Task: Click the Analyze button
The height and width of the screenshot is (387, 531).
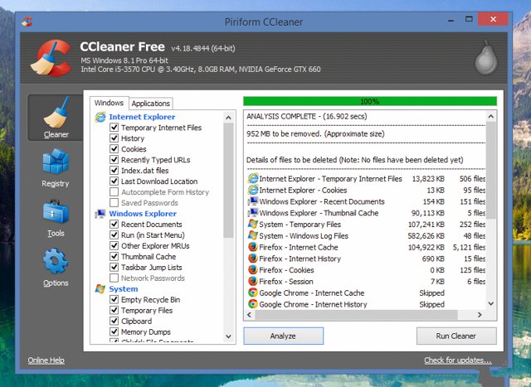Action: point(283,336)
